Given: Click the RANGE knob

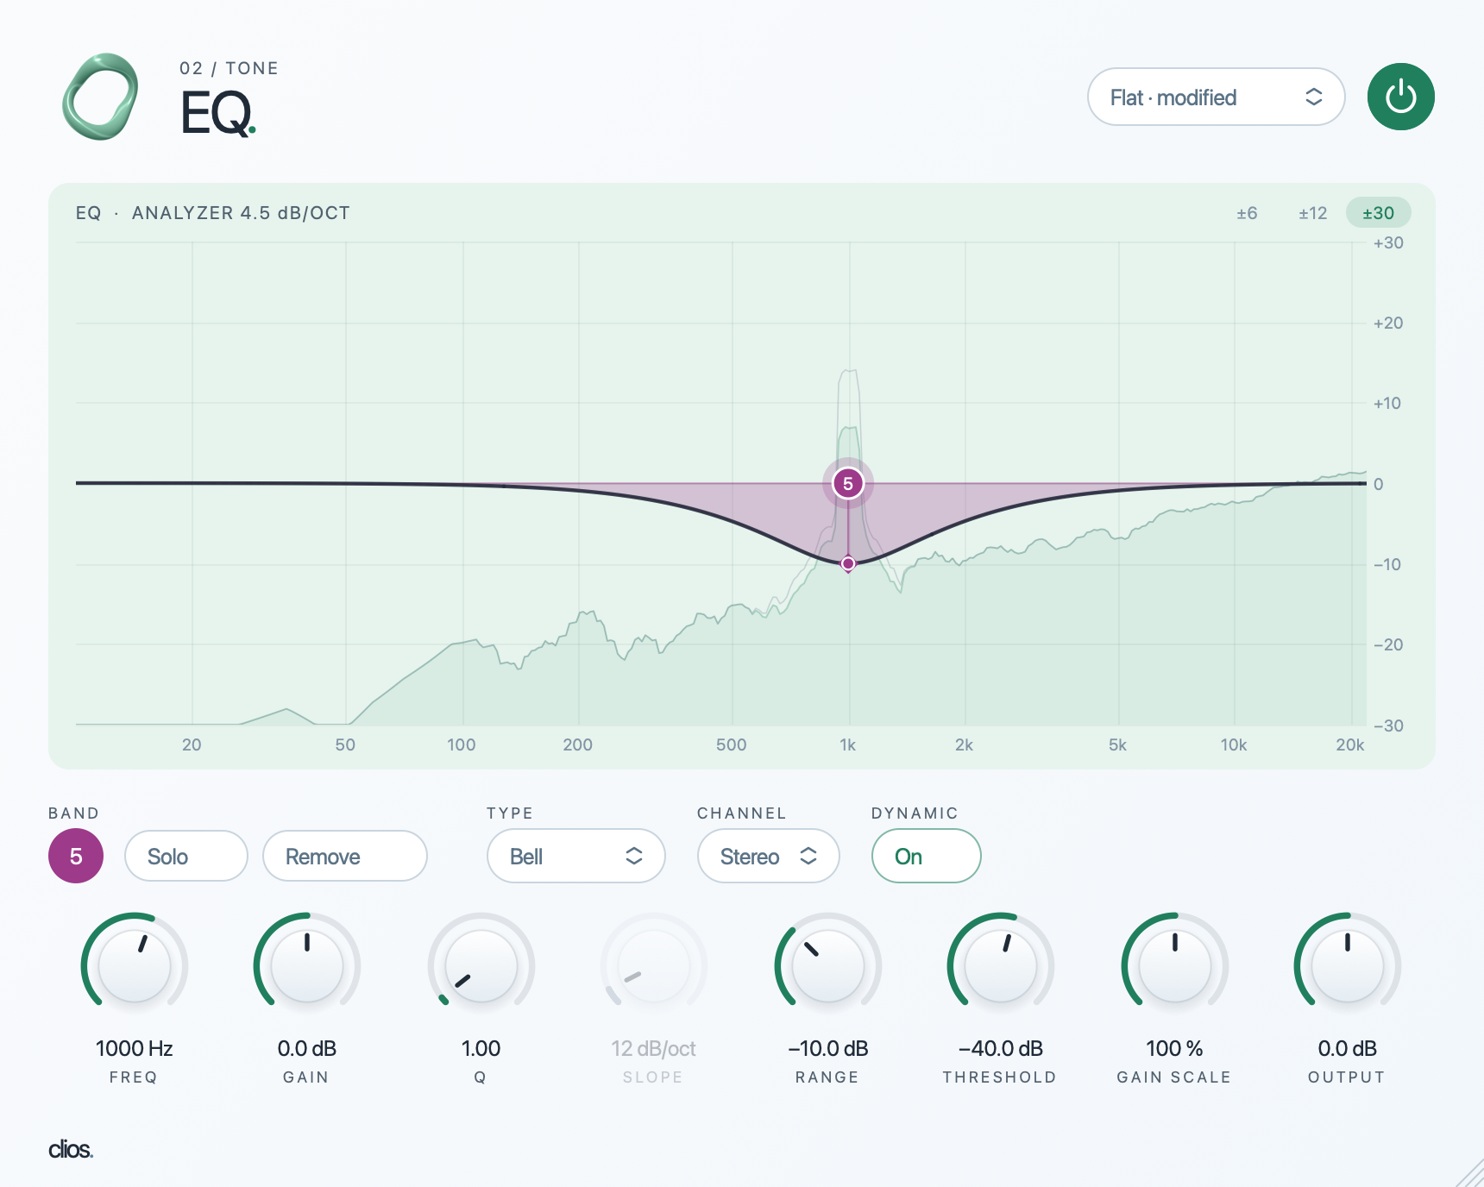Looking at the screenshot, I should 828,966.
